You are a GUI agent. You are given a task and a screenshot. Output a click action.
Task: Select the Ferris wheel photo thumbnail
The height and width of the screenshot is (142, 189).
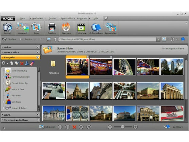pyautogui.click(x=125, y=67)
